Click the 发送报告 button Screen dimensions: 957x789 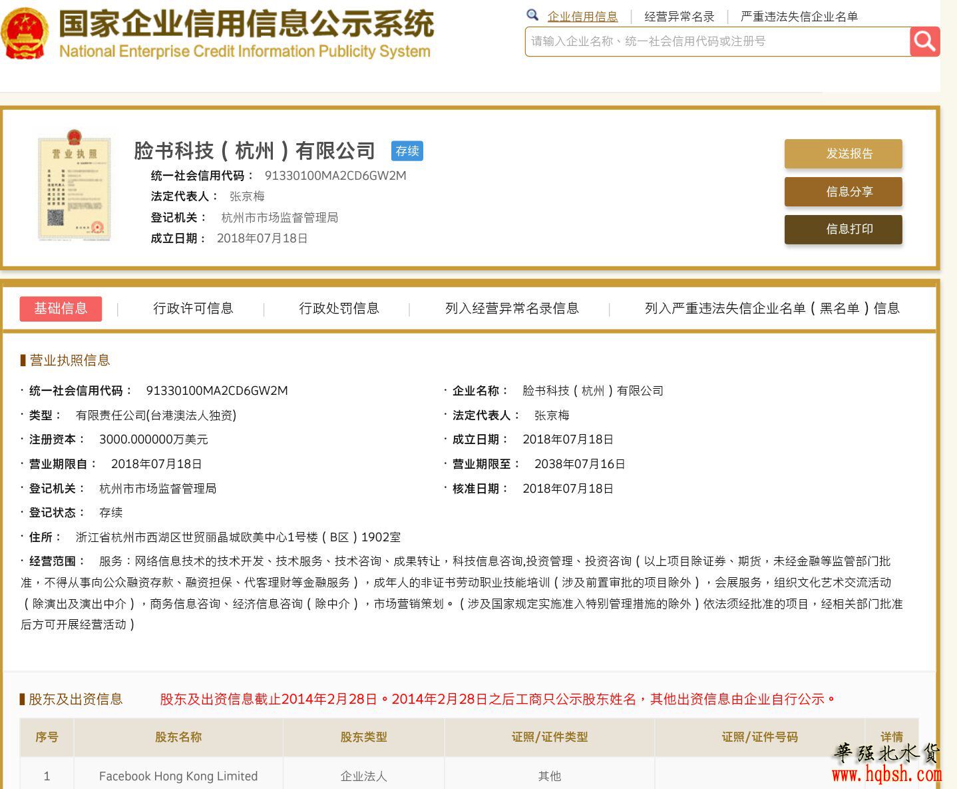tap(843, 154)
